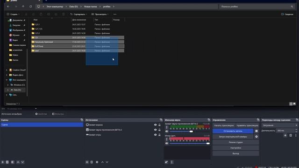Click Режим студии button
Image resolution: width=299 pixels, height=168 pixels.
pos(235,142)
